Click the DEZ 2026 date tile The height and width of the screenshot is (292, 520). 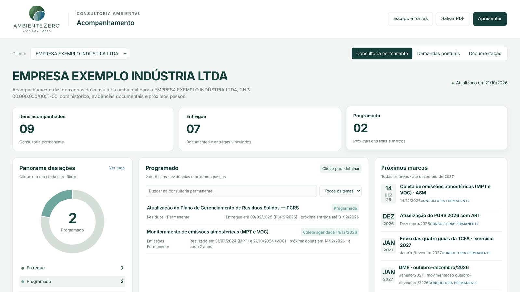point(388,220)
